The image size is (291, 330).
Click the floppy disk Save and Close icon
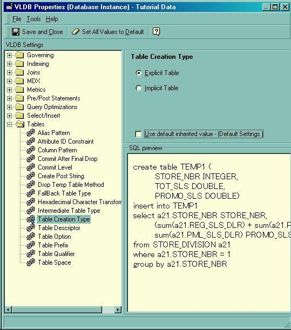16,32
